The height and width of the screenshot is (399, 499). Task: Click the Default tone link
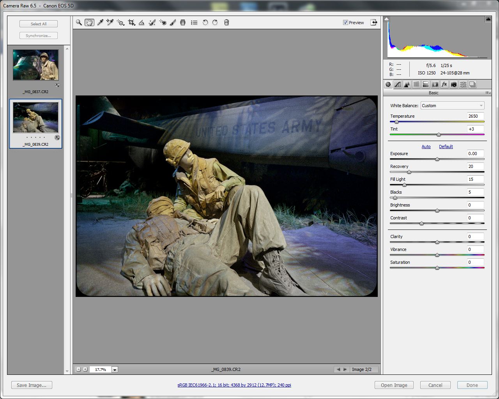446,147
